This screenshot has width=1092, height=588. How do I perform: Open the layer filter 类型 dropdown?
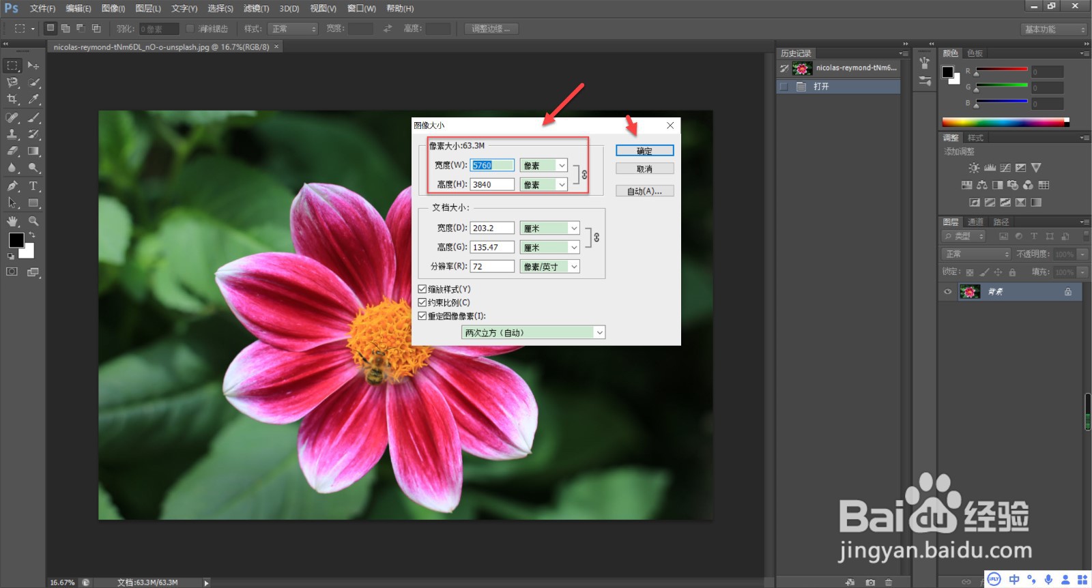point(964,236)
